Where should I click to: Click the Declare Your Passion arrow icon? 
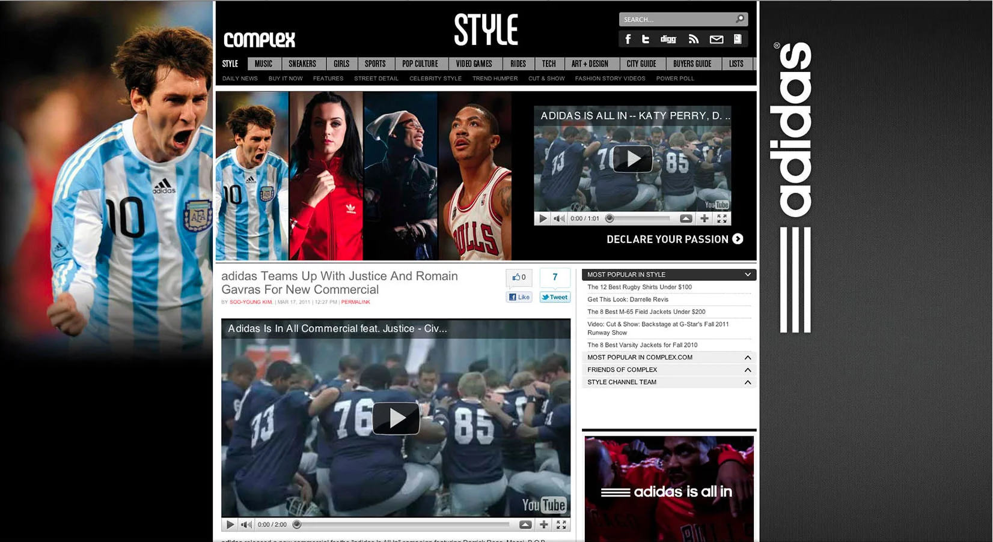coord(738,239)
